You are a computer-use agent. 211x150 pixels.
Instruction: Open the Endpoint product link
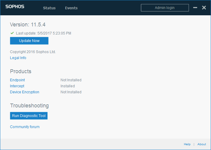[17, 80]
